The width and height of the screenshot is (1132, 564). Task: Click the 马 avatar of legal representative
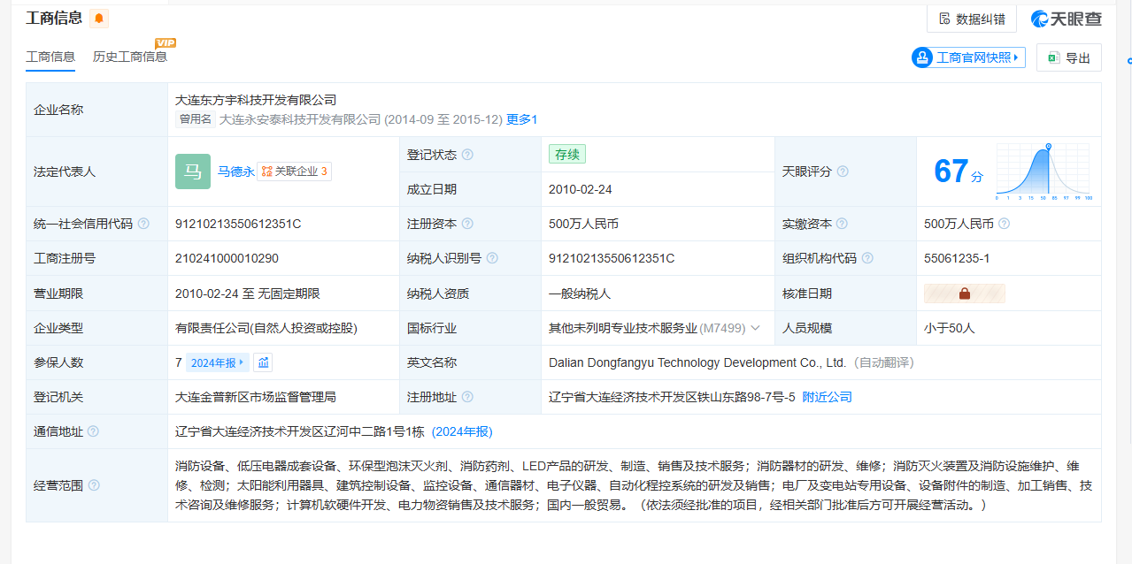[x=193, y=171]
